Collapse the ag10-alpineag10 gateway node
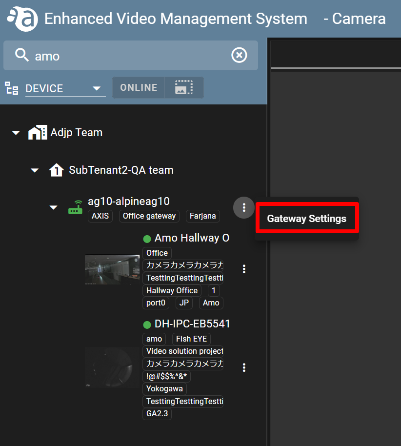 tap(54, 207)
